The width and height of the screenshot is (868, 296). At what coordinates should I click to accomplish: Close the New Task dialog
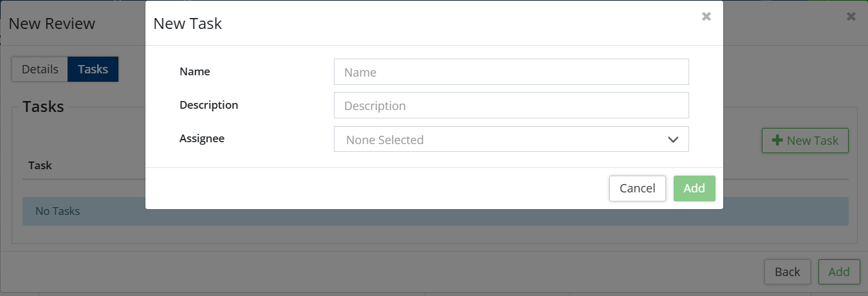click(x=706, y=17)
